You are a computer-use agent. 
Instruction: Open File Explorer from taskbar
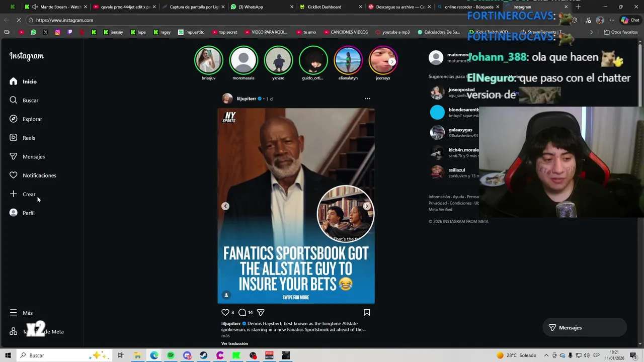(x=137, y=355)
